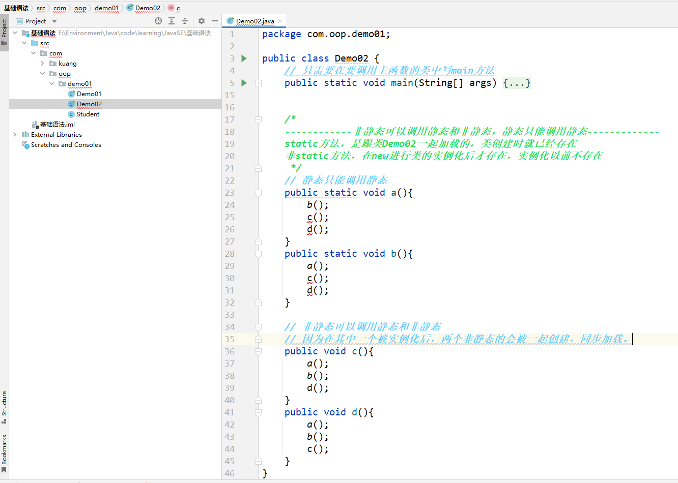Screen dimensions: 678x483
Task: Run main method via gutter arrow on line 5
Action: (x=244, y=83)
